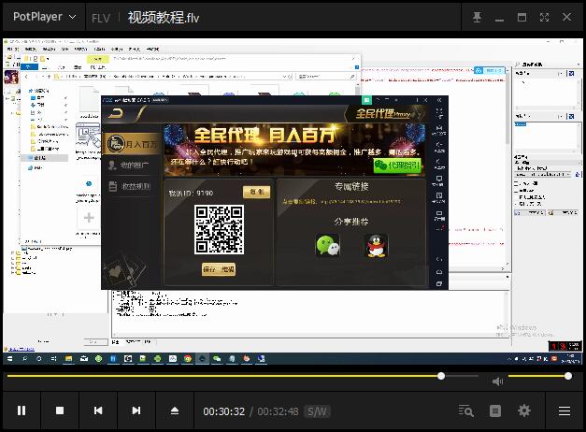
Task: Jump to the previous file
Action: (98, 410)
